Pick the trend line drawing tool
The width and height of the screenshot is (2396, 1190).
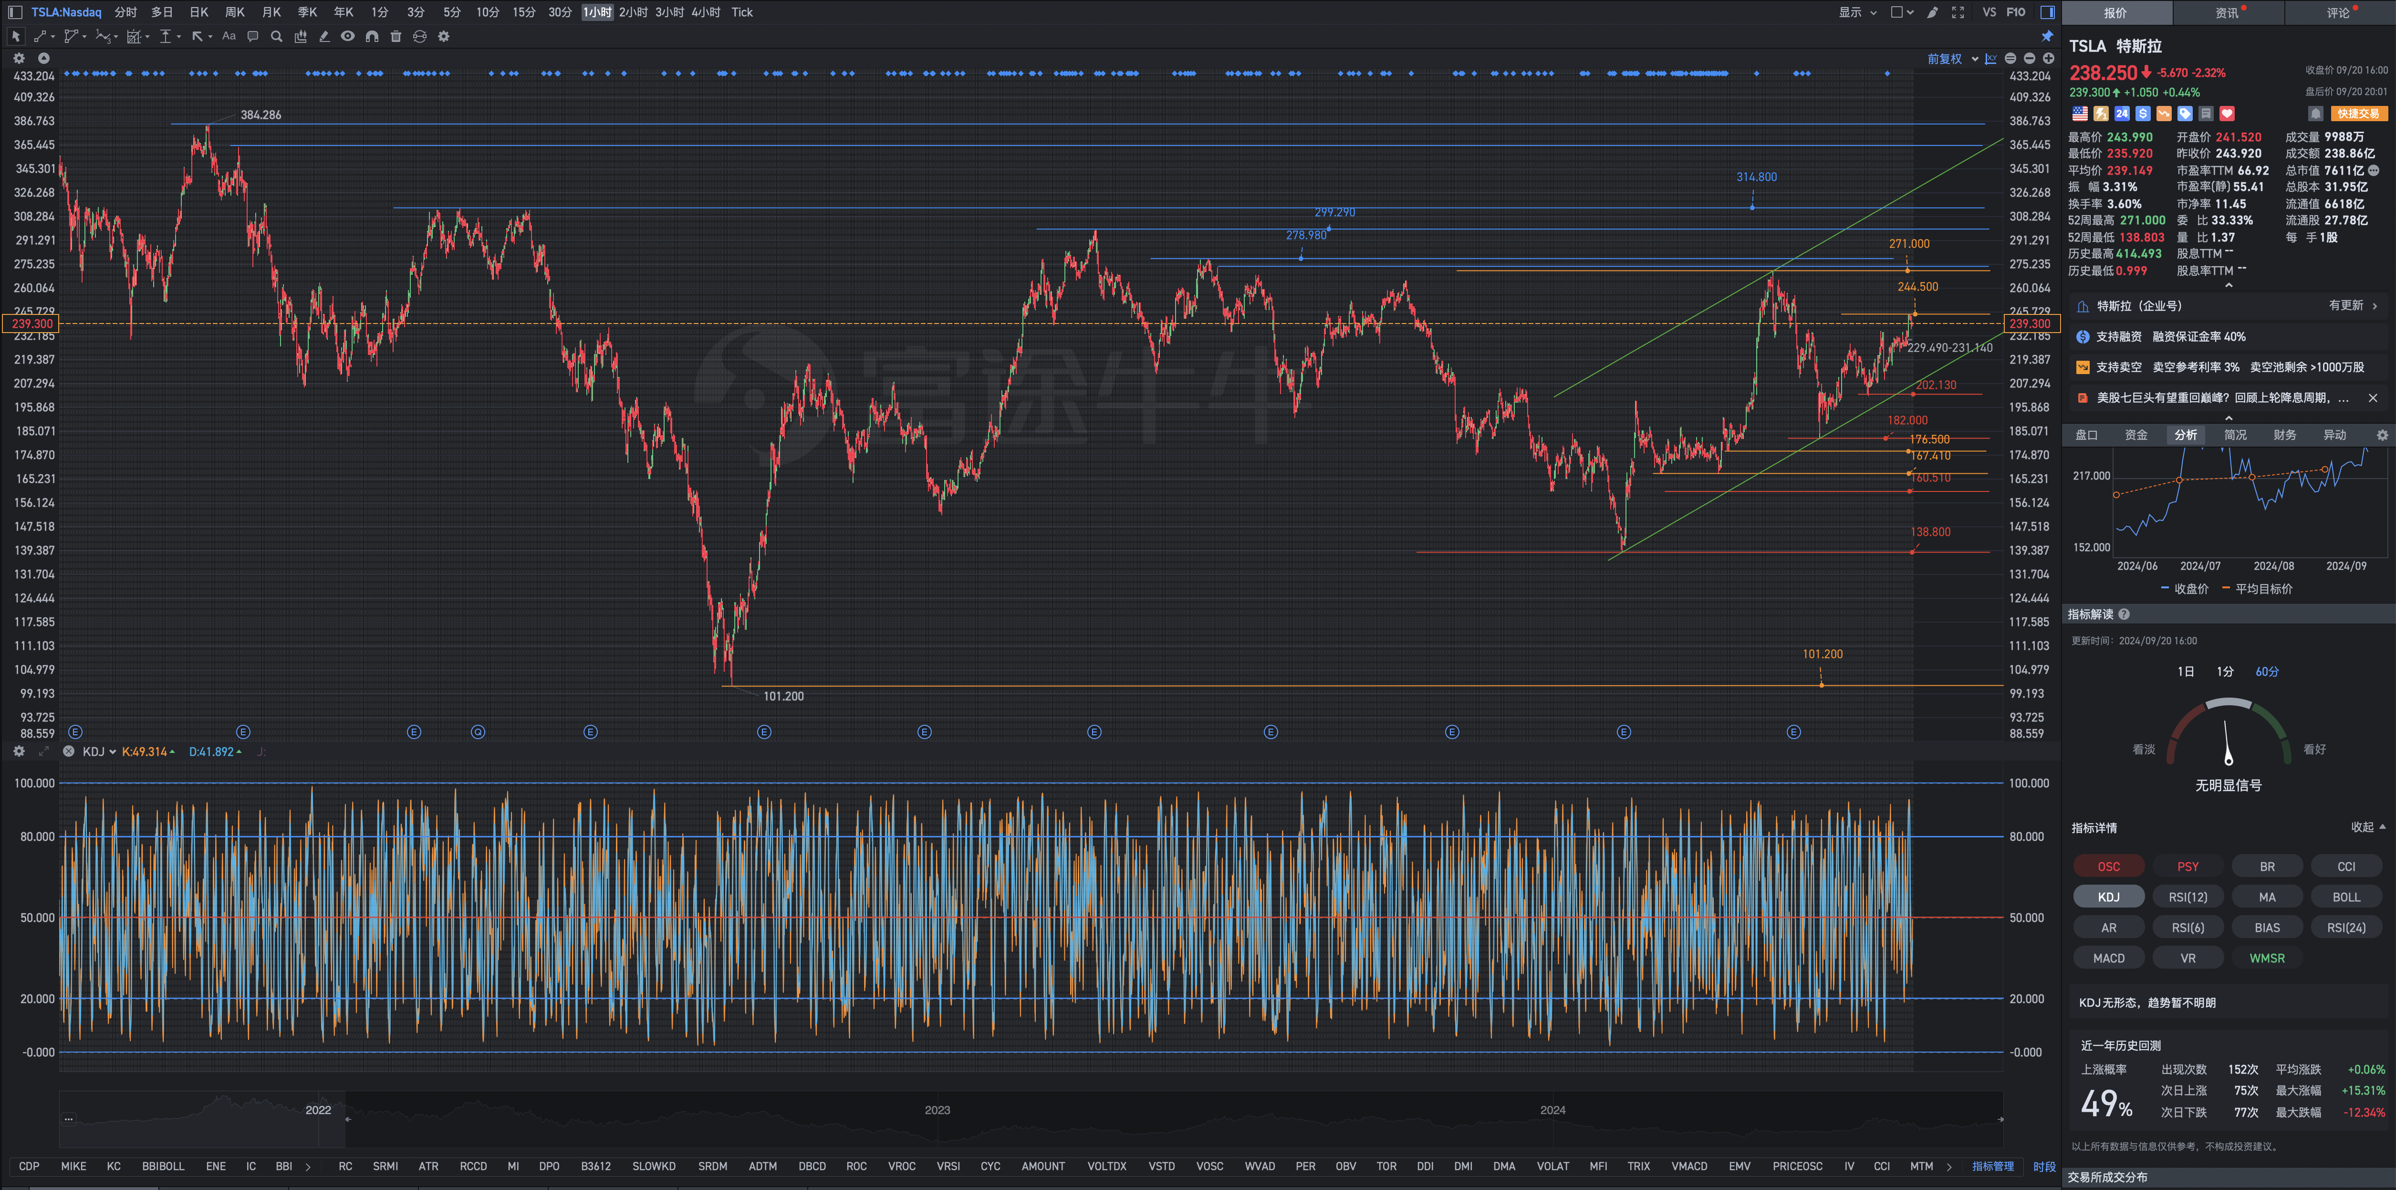[x=40, y=36]
